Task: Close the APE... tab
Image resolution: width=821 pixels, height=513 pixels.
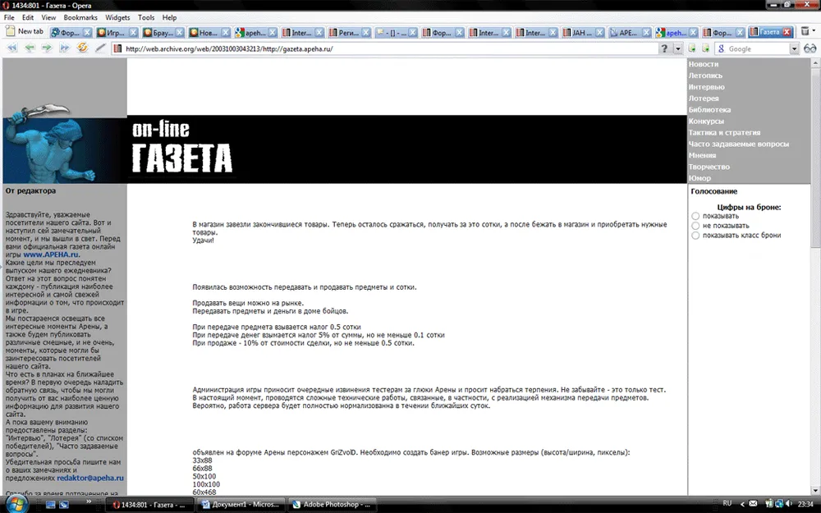Action: 646,33
